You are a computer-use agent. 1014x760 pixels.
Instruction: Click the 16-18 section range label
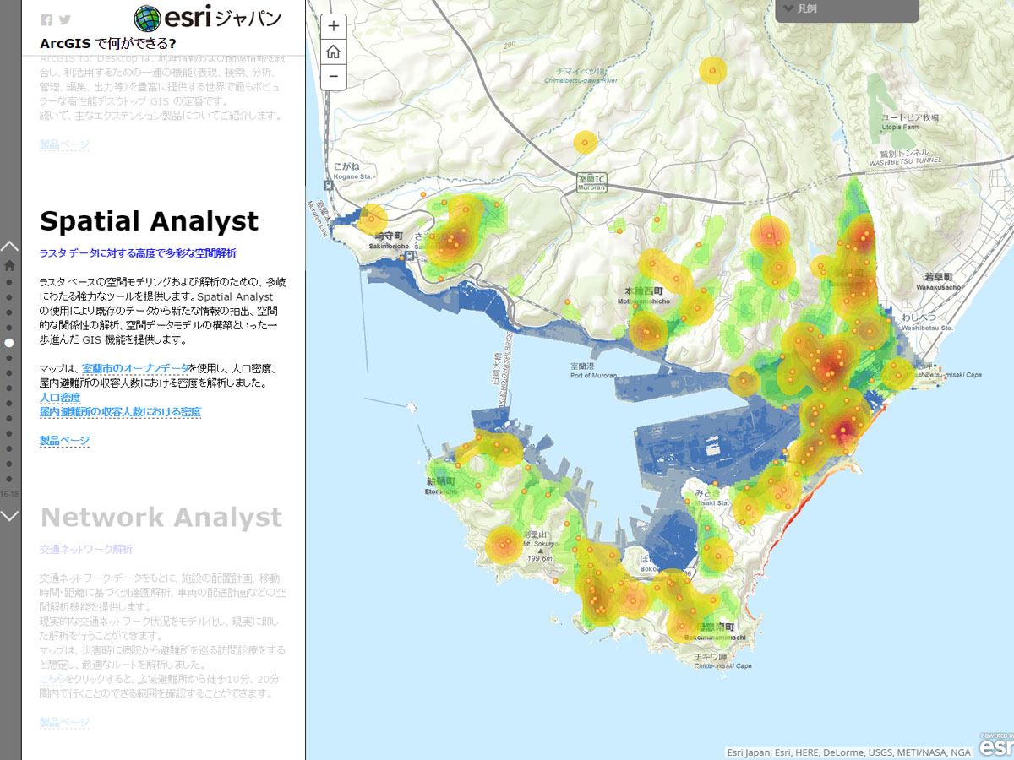9,494
